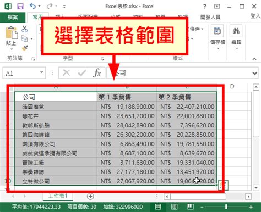
Task: Switch to the 常用 Home tab
Action: coord(38,17)
